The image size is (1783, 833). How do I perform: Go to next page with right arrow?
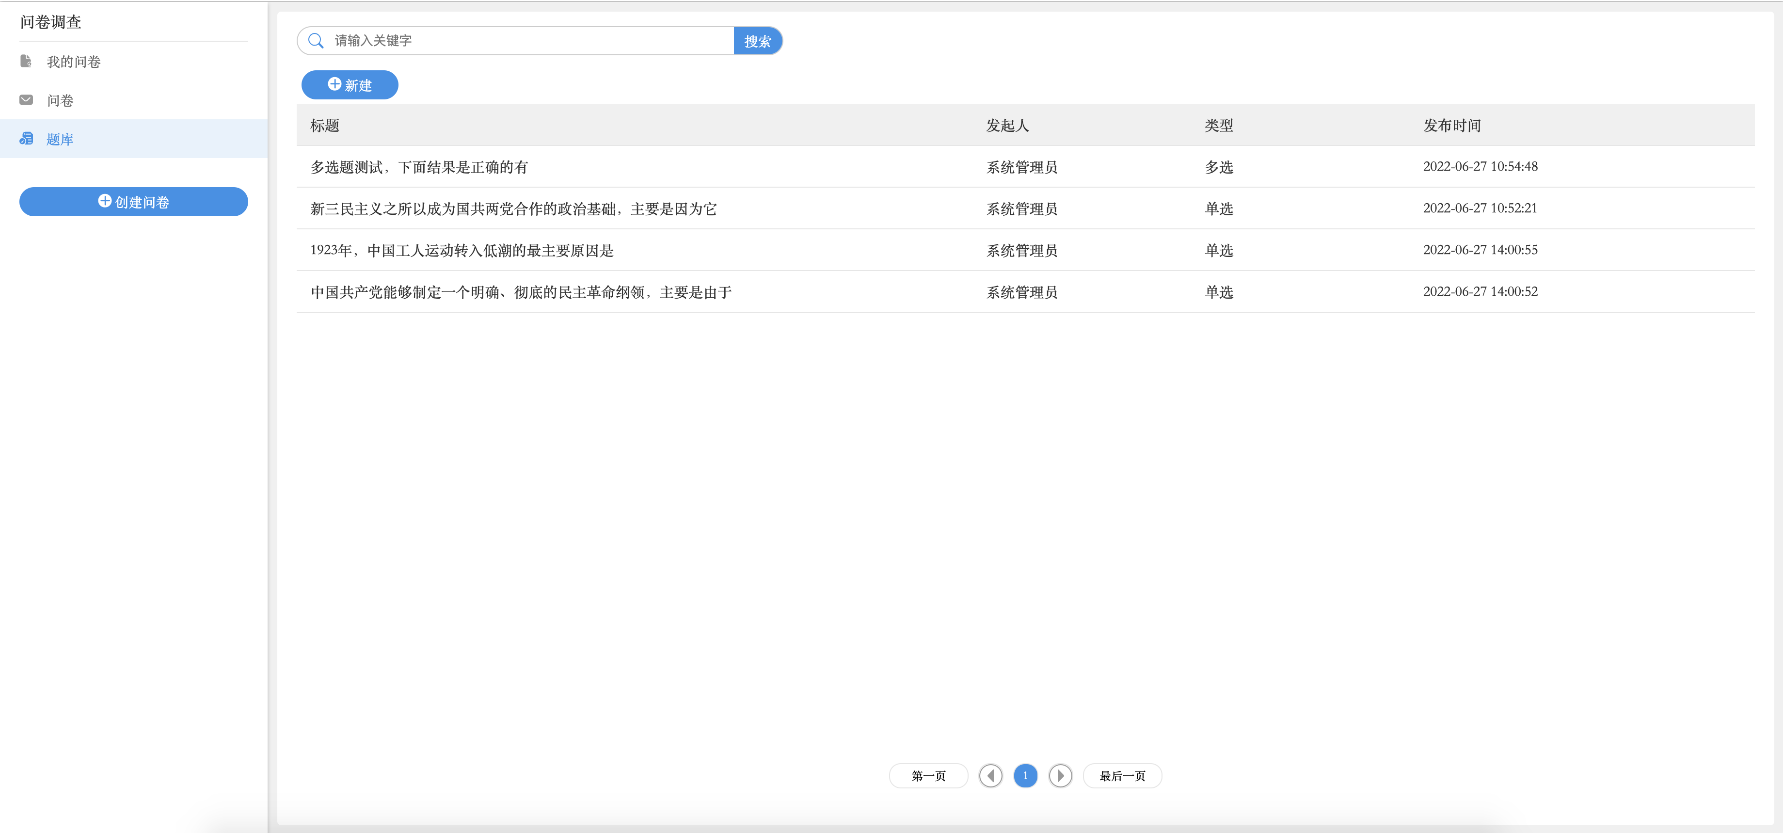point(1060,775)
